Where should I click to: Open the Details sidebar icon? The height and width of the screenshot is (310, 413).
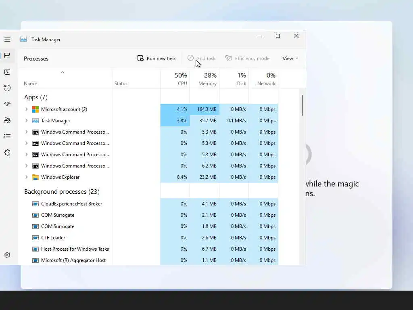(x=7, y=136)
